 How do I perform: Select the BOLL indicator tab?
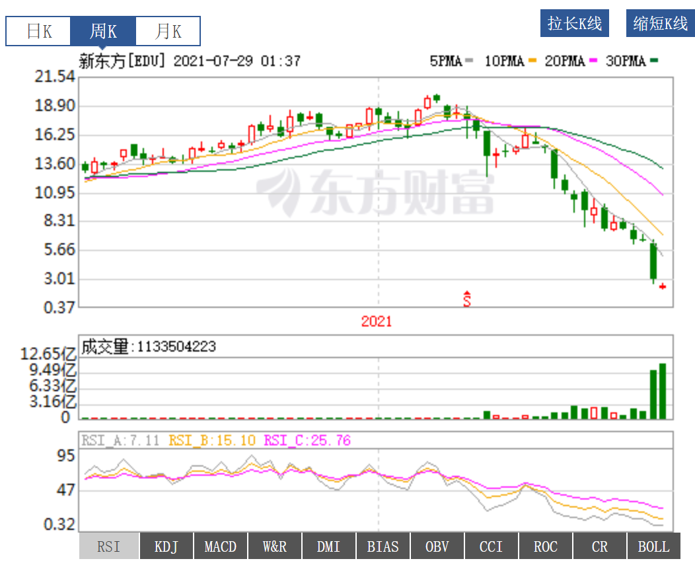pos(653,546)
